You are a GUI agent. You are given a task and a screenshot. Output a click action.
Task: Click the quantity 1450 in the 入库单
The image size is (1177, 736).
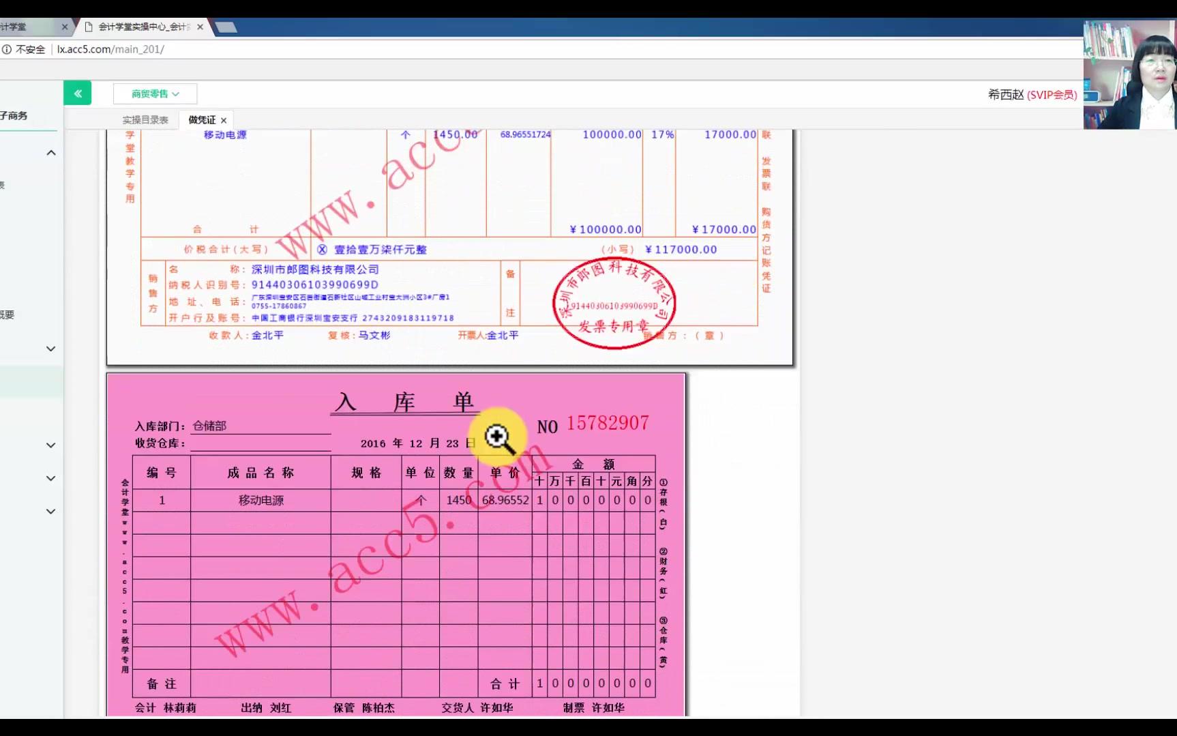459,500
